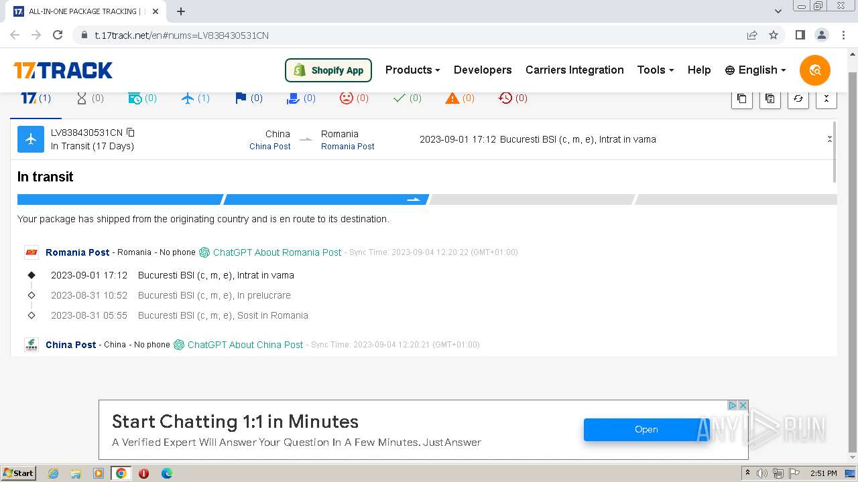
Task: Open the English language dropdown
Action: coord(755,70)
